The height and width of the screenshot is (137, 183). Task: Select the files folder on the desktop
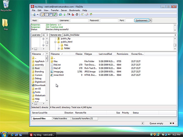click(5, 25)
